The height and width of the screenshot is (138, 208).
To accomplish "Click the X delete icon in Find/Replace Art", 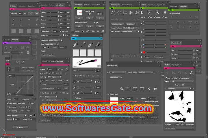I will (x=148, y=89).
